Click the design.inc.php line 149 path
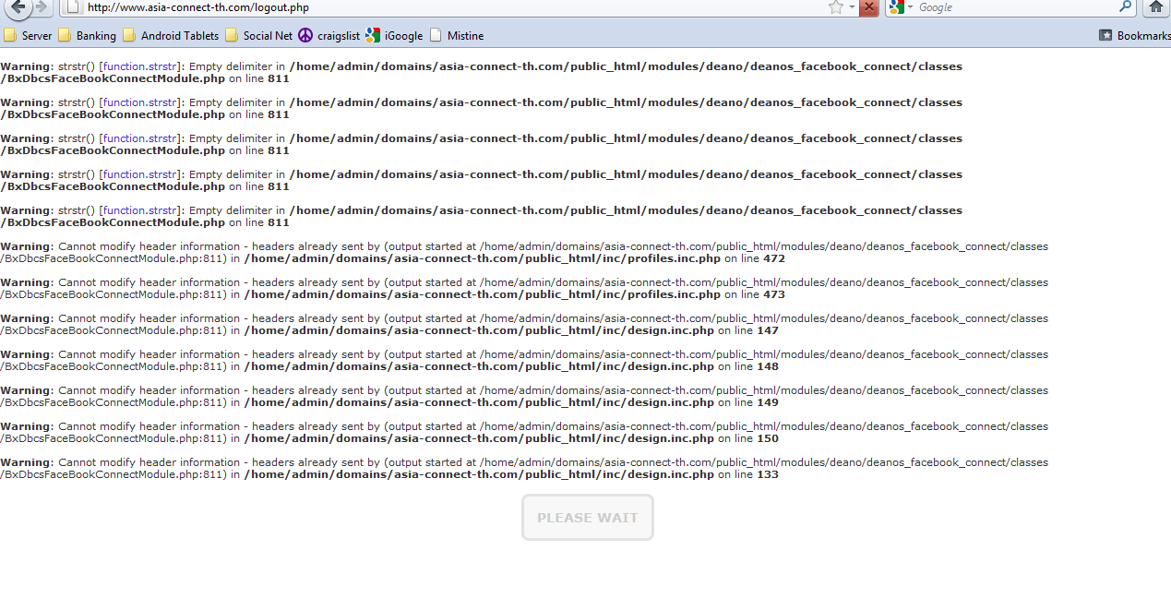 [479, 402]
